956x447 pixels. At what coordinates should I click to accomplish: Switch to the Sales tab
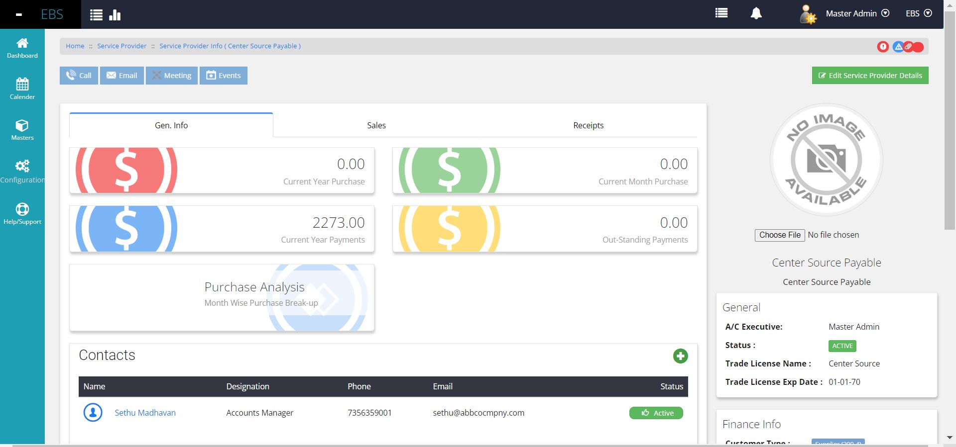376,125
